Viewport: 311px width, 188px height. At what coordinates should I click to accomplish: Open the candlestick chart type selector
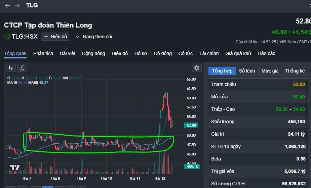click(x=11, y=68)
